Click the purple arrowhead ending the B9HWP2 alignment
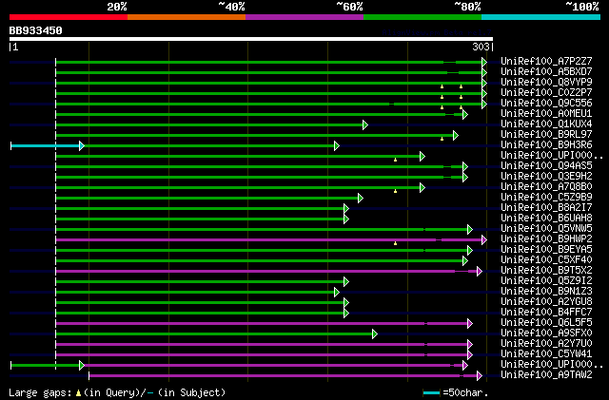The width and height of the screenshot is (609, 400). pyautogui.click(x=484, y=240)
